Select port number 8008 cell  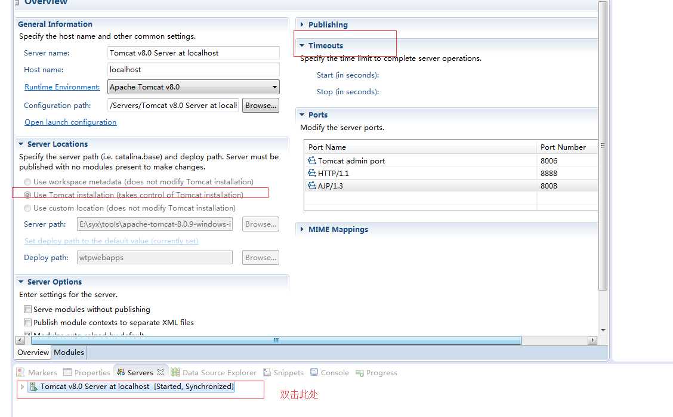(x=567, y=186)
